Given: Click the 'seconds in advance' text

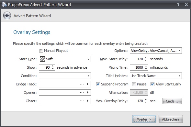Looking at the screenshot, I should (72, 67).
